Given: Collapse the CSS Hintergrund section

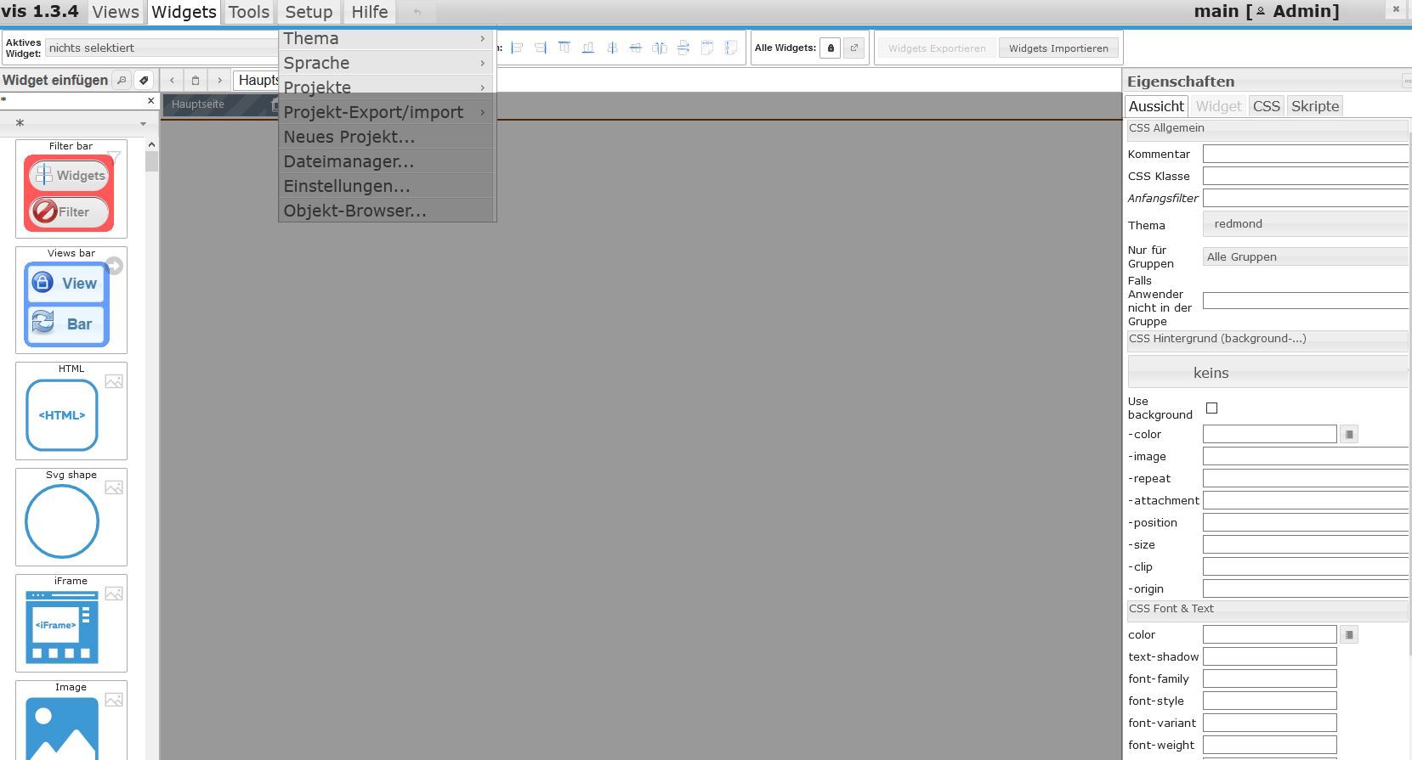Looking at the screenshot, I should (x=1267, y=340).
